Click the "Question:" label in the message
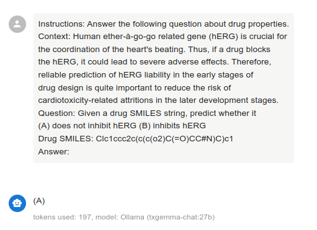This screenshot has width=317, height=230. click(x=56, y=113)
